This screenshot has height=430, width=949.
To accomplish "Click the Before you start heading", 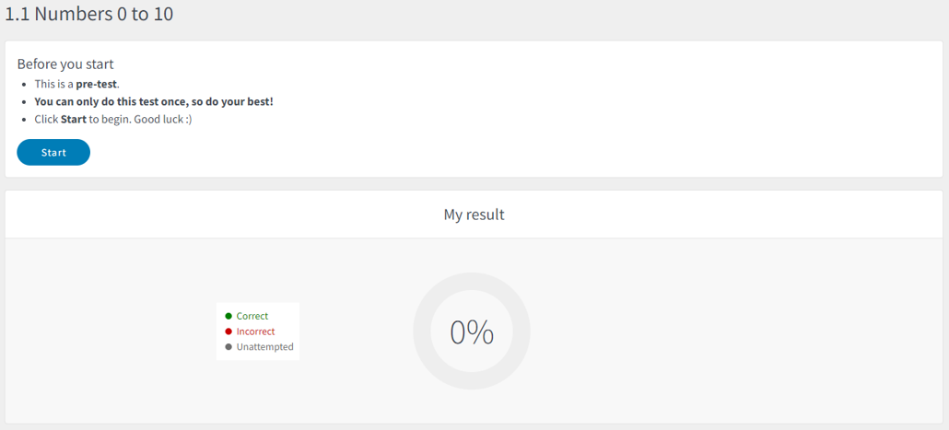I will coord(65,64).
